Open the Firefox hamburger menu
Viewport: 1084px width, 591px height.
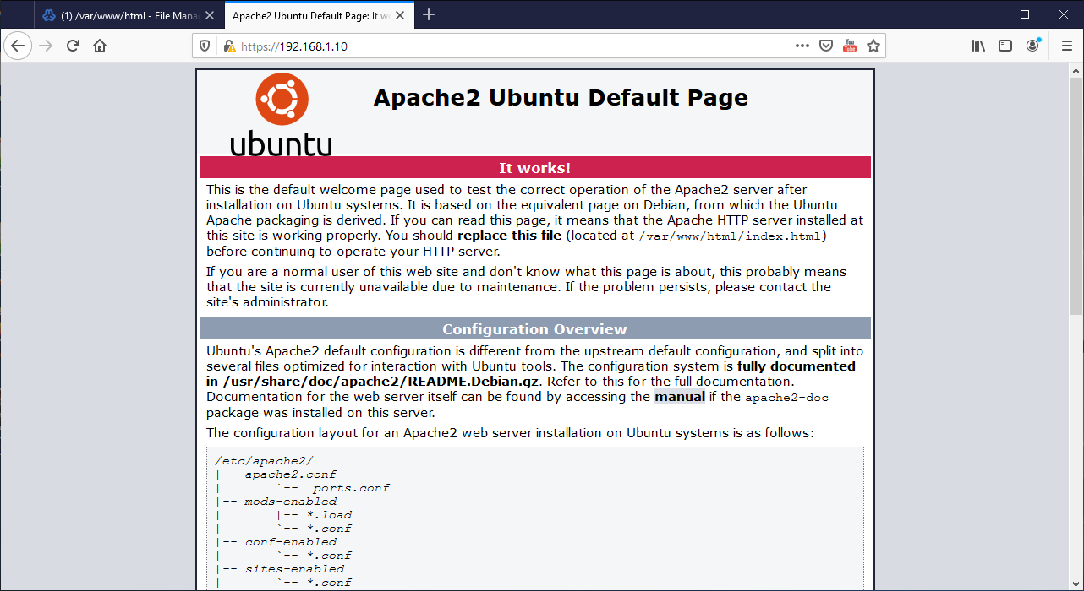coord(1066,46)
